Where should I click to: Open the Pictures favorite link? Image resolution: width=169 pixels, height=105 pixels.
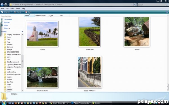pyautogui.click(x=7, y=22)
